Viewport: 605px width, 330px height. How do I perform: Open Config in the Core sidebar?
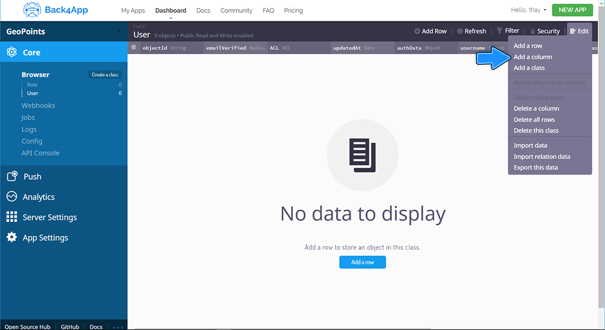[32, 141]
